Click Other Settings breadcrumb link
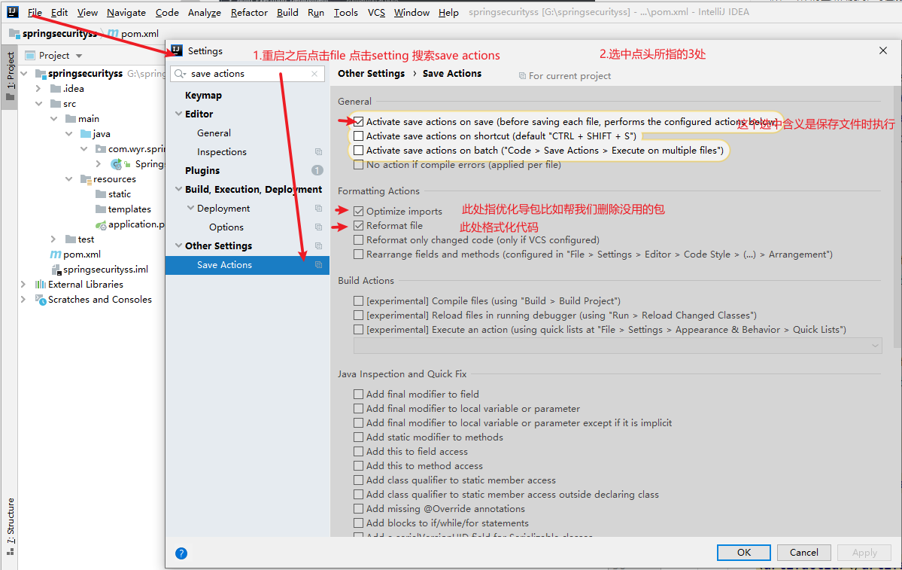The width and height of the screenshot is (902, 570). [x=371, y=74]
